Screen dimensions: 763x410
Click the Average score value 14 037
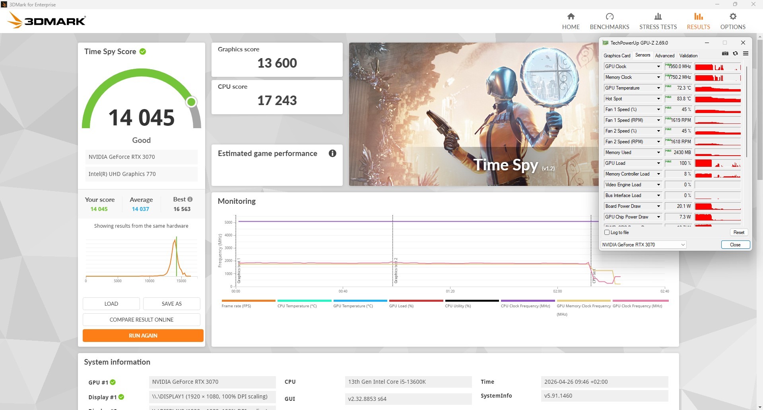pyautogui.click(x=140, y=209)
